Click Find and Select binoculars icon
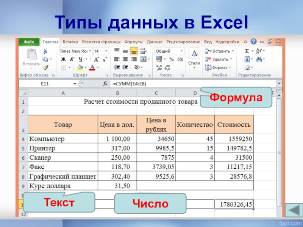The height and width of the screenshot is (227, 303). click(x=259, y=59)
